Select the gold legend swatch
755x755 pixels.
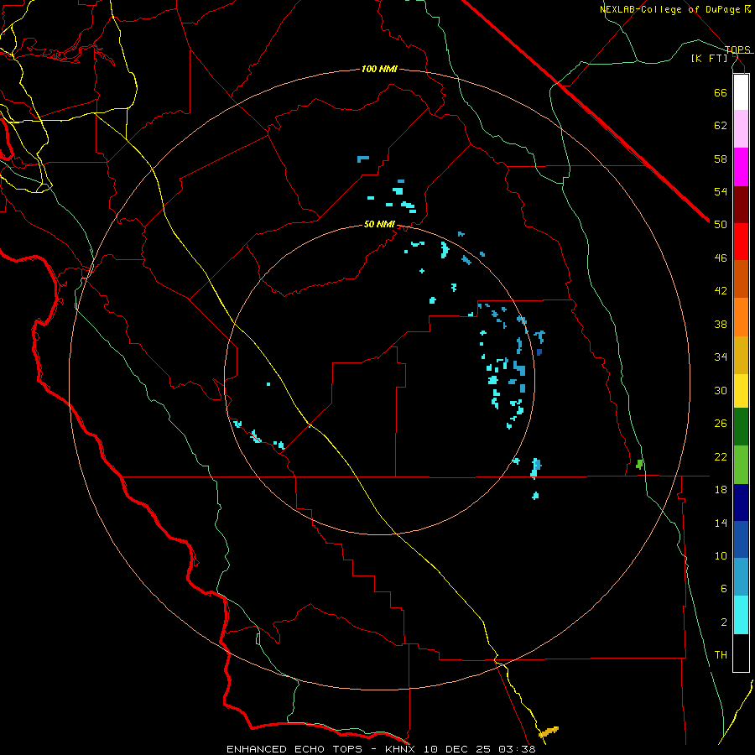(x=741, y=355)
